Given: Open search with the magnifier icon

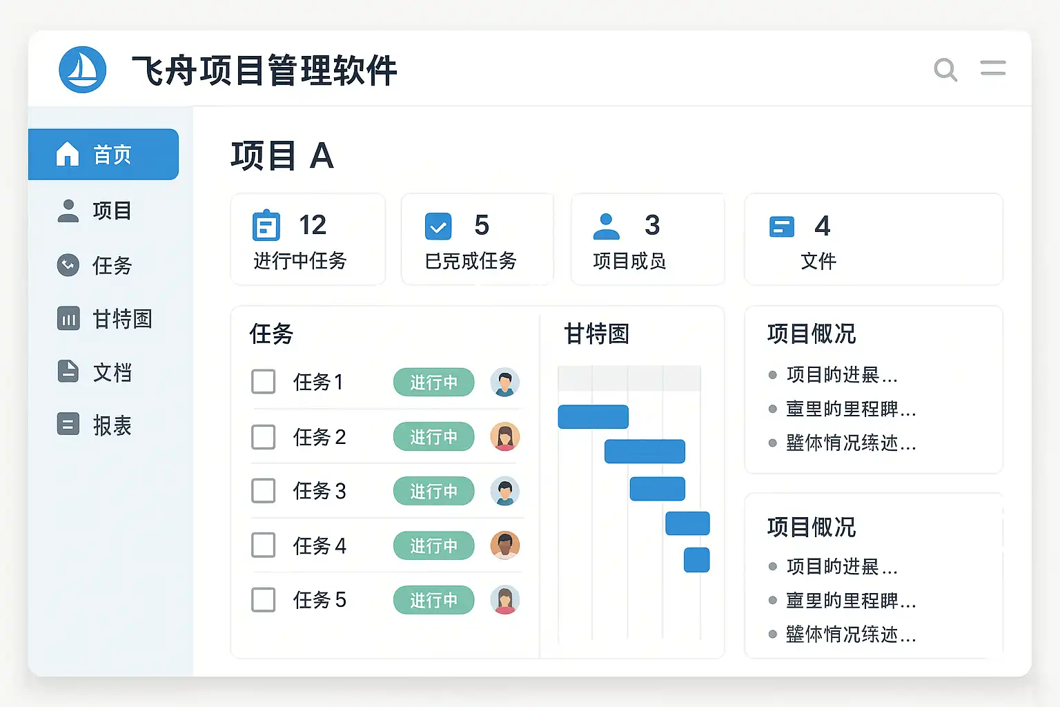Looking at the screenshot, I should [945, 70].
